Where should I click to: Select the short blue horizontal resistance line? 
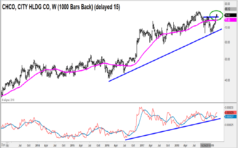point(210,17)
